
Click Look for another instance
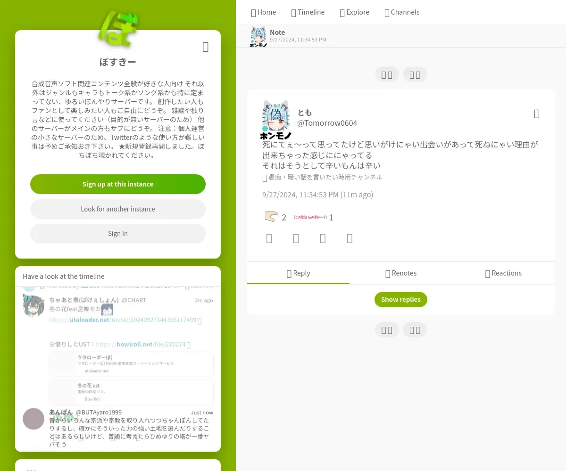(118, 209)
